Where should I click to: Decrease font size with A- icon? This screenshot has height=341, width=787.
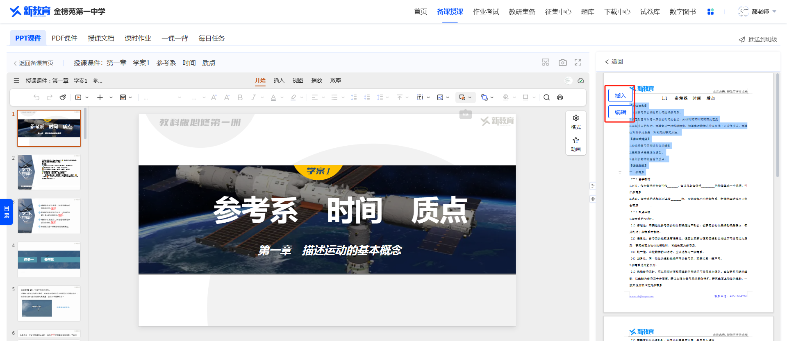(x=227, y=97)
